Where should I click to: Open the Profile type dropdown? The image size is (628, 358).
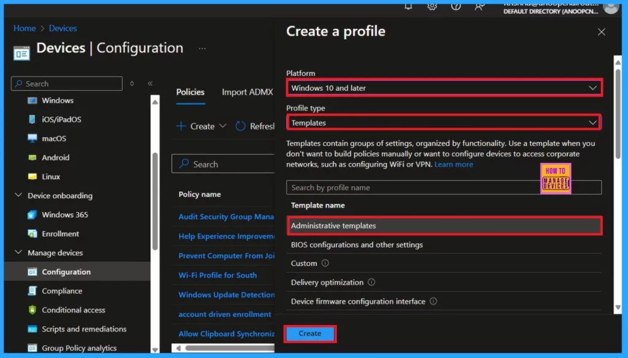(x=444, y=123)
